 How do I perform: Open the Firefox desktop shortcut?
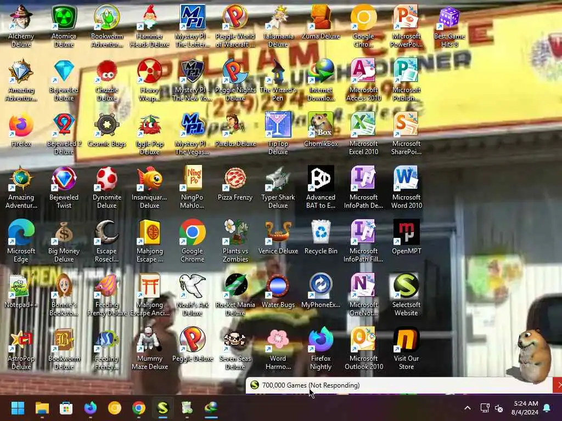click(21, 130)
